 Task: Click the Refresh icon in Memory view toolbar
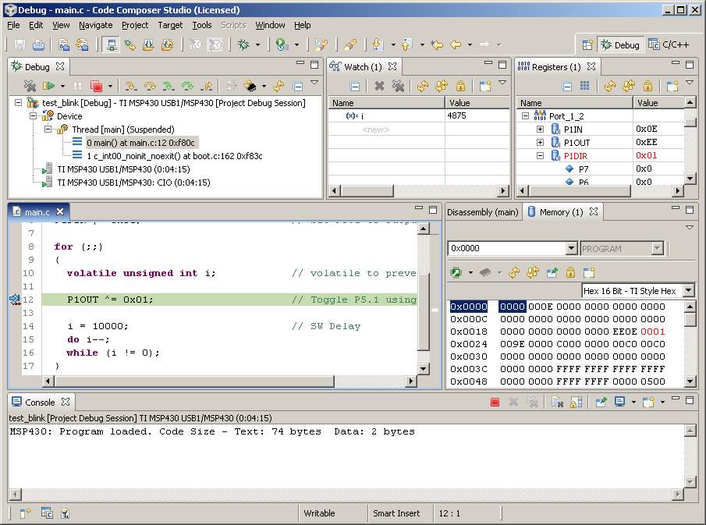pyautogui.click(x=514, y=272)
